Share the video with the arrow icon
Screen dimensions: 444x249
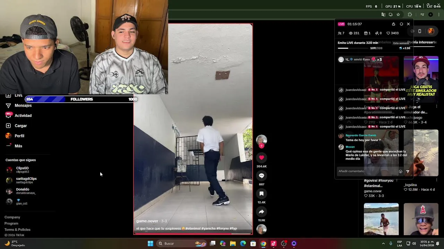262,212
